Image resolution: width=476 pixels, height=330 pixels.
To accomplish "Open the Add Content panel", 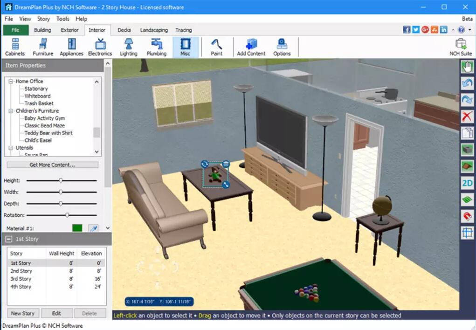I will tap(251, 47).
